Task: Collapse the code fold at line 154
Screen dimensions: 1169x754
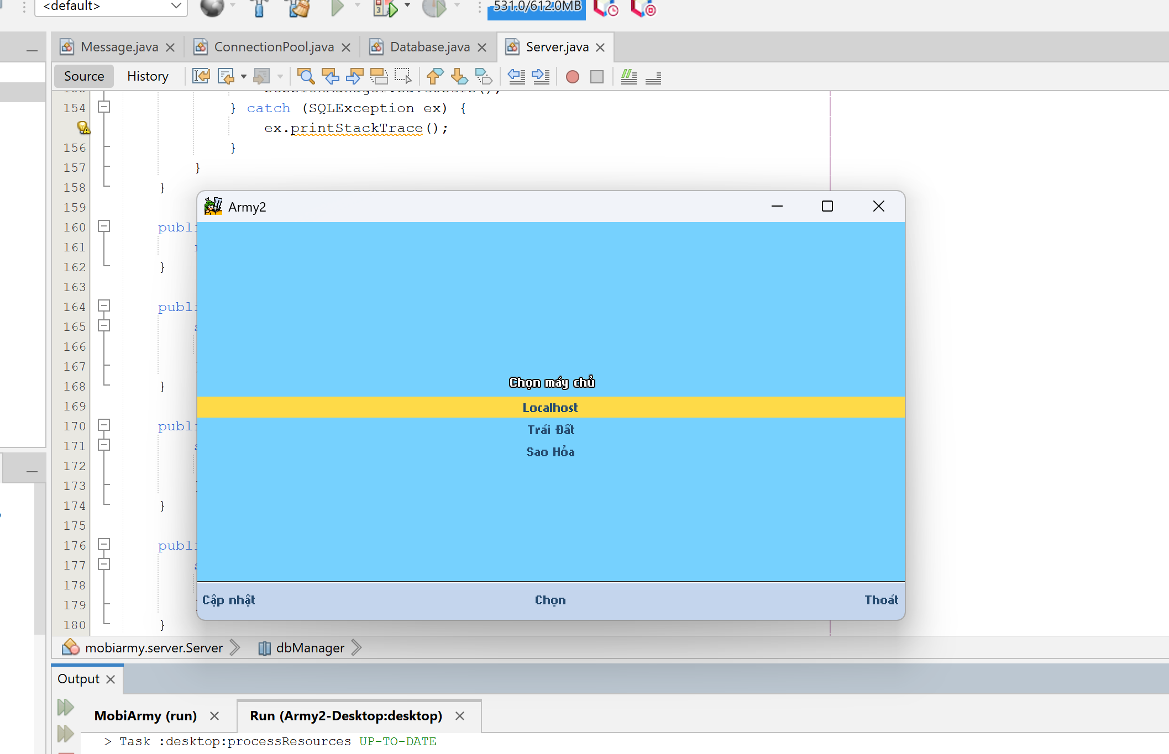Action: [x=104, y=107]
